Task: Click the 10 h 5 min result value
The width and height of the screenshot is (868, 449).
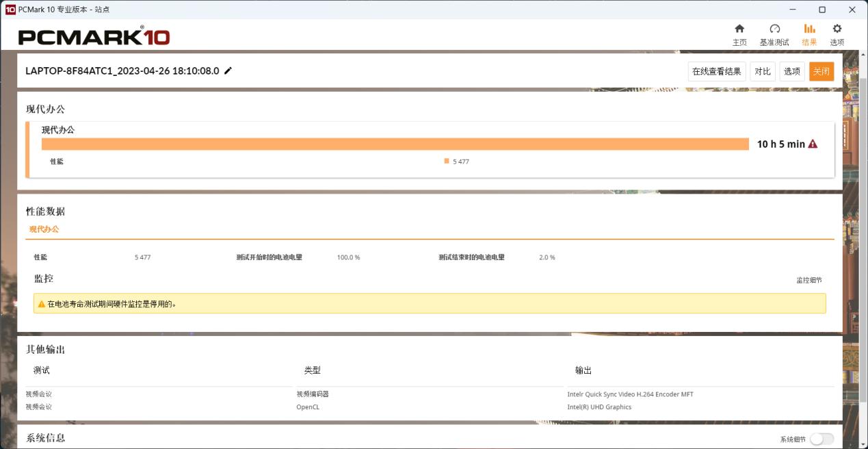Action: coord(780,144)
